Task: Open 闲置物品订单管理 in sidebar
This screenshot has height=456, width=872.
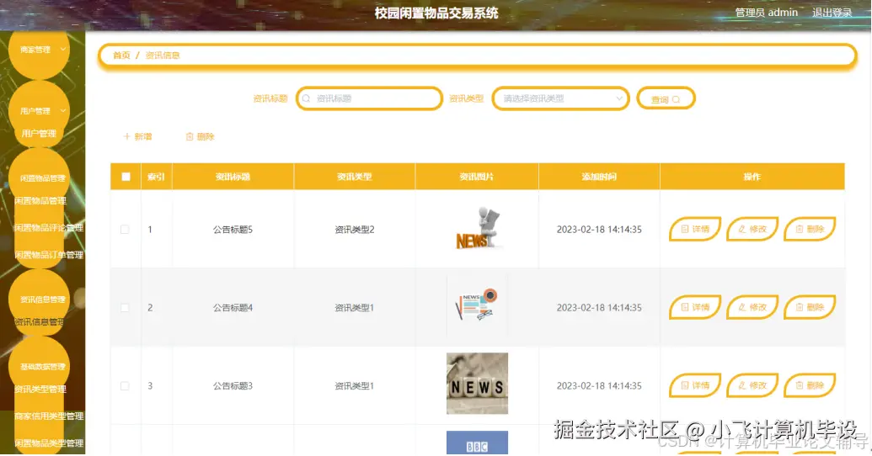Action: (x=48, y=255)
